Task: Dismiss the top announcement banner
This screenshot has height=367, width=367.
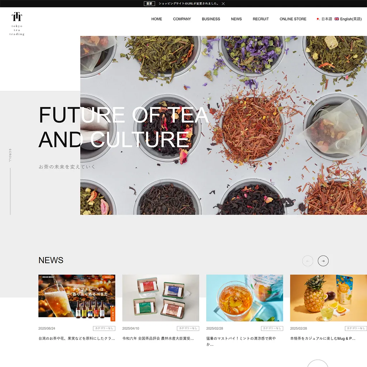Action: (223, 4)
